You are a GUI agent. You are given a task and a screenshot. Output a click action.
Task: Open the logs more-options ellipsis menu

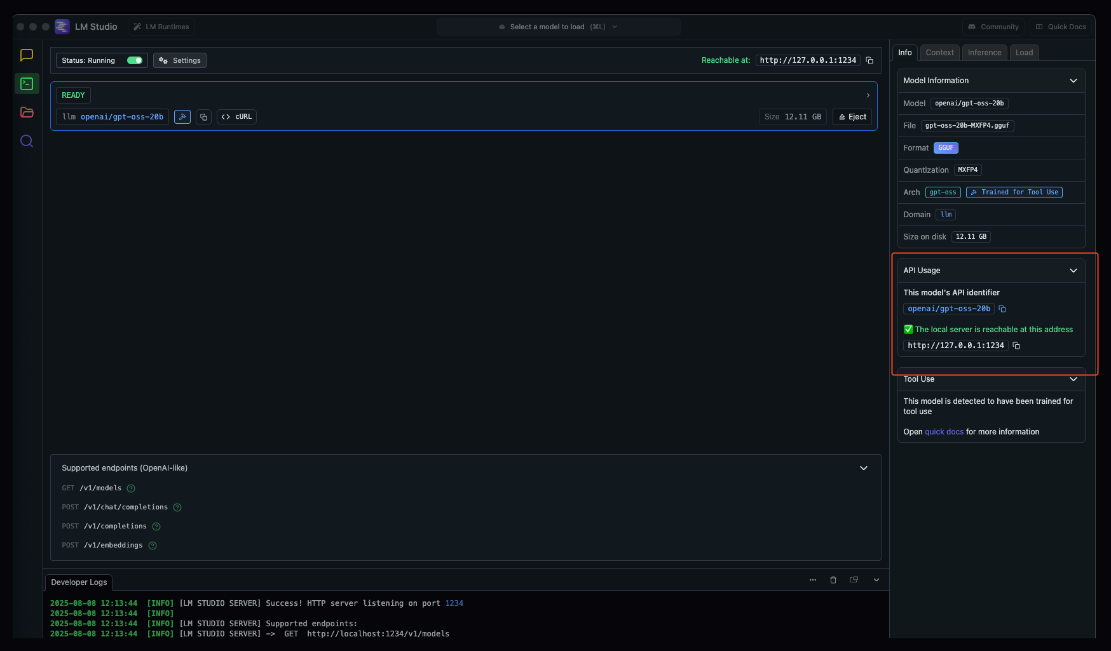coord(813,580)
